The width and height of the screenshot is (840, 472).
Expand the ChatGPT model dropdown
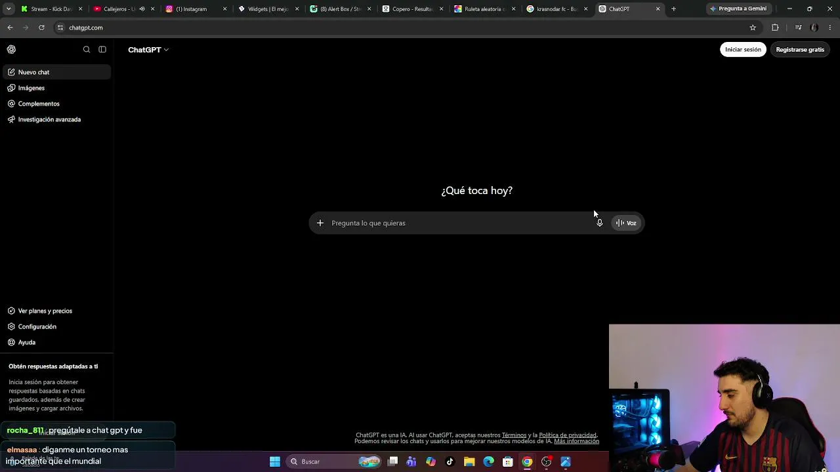(148, 50)
